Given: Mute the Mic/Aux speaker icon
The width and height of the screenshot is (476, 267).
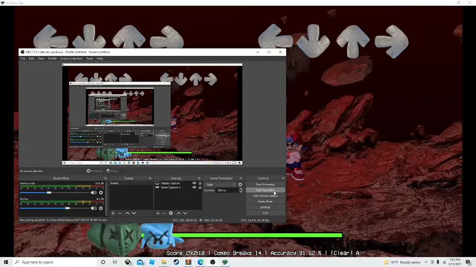Looking at the screenshot, I should (x=94, y=208).
